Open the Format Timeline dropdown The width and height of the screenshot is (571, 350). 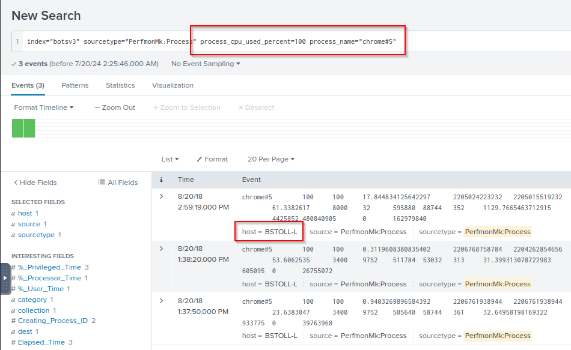point(44,107)
